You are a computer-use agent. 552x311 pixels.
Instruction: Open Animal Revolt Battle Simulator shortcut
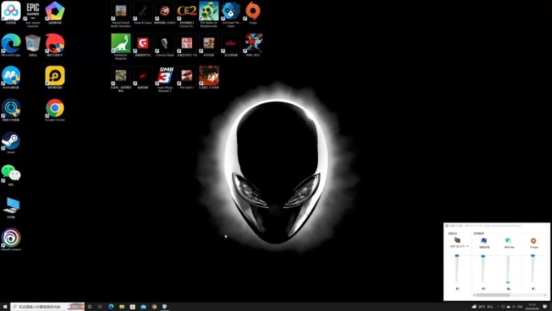pyautogui.click(x=121, y=13)
